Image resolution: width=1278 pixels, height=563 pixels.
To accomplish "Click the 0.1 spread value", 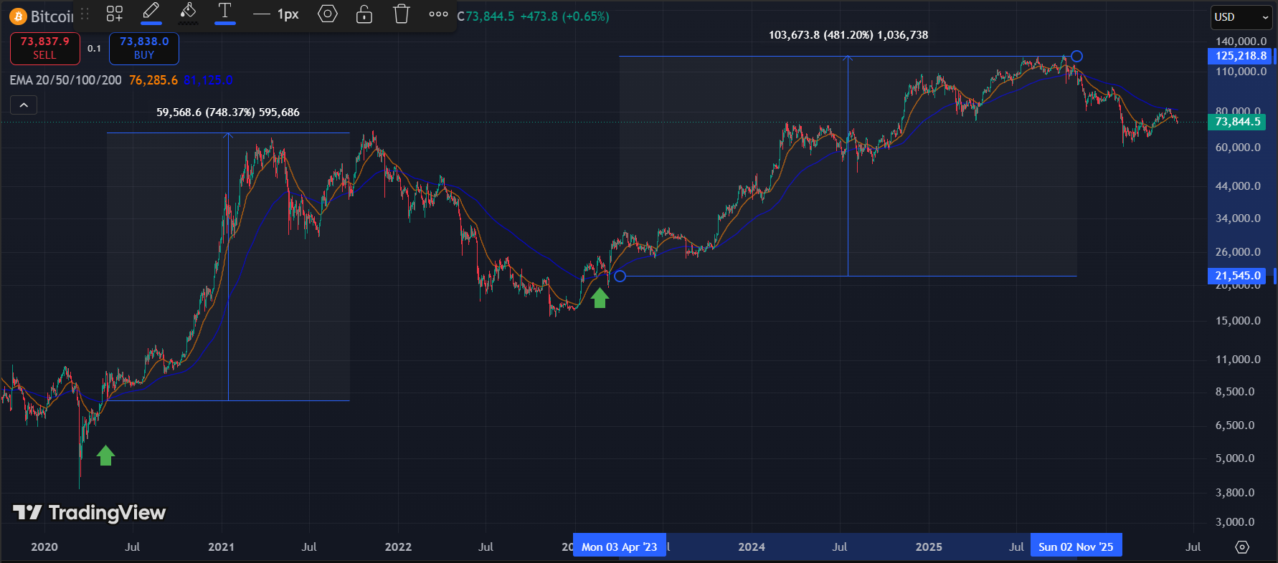I will point(94,49).
